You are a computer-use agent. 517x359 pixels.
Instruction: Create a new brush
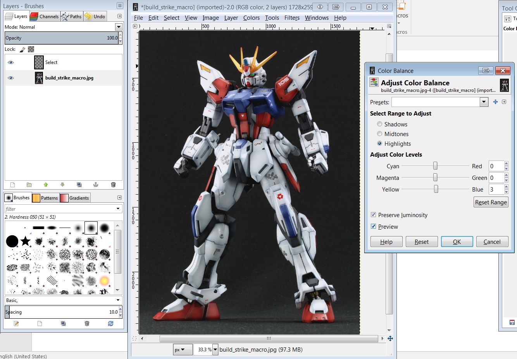coord(40,323)
